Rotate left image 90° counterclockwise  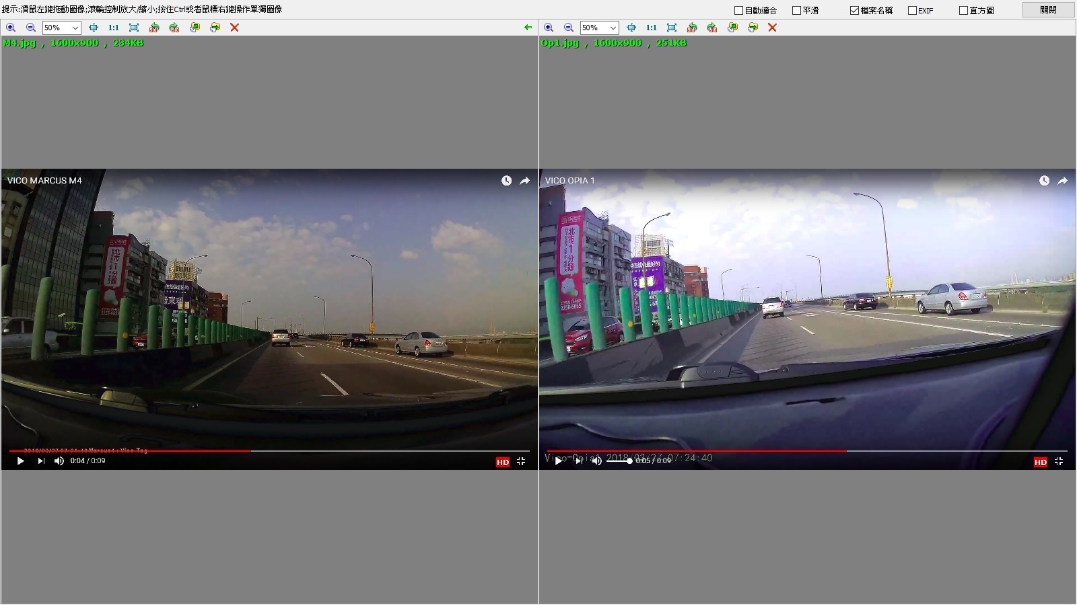coord(154,28)
